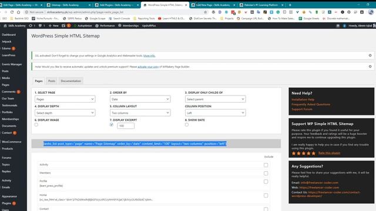Open Memberships in the admin bar
Viewport: 376px width, 211px height.
click(x=128, y=26)
